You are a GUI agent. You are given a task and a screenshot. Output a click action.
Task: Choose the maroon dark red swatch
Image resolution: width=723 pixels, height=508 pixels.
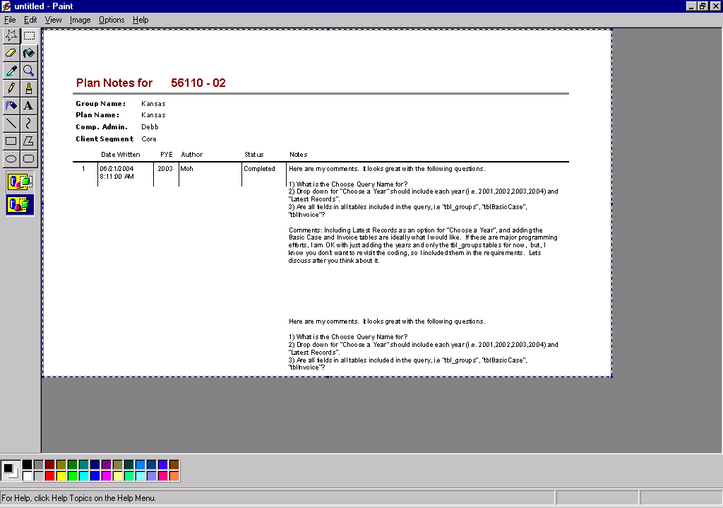tap(50, 465)
